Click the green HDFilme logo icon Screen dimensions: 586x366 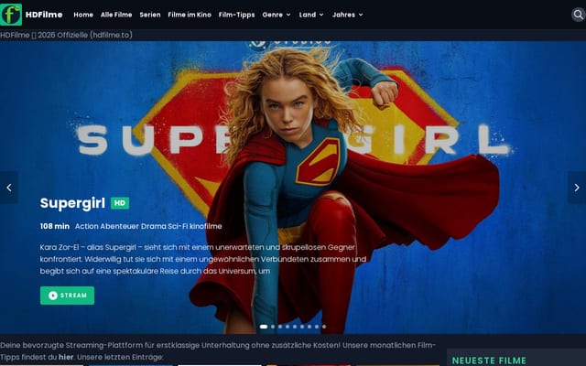click(11, 15)
